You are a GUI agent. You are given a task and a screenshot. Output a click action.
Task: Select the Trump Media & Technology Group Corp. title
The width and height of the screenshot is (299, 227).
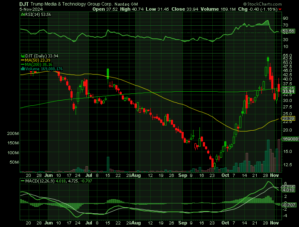pyautogui.click(x=71, y=4)
